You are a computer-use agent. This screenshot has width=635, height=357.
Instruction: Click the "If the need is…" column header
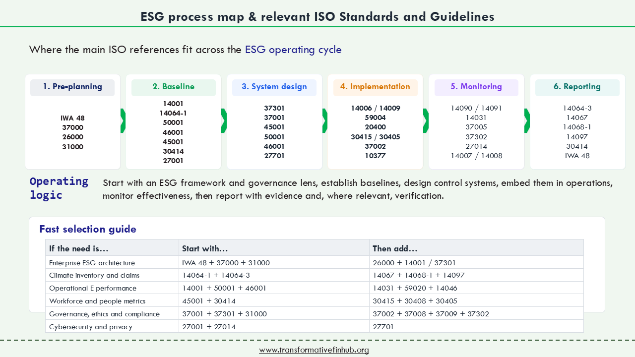79,248
